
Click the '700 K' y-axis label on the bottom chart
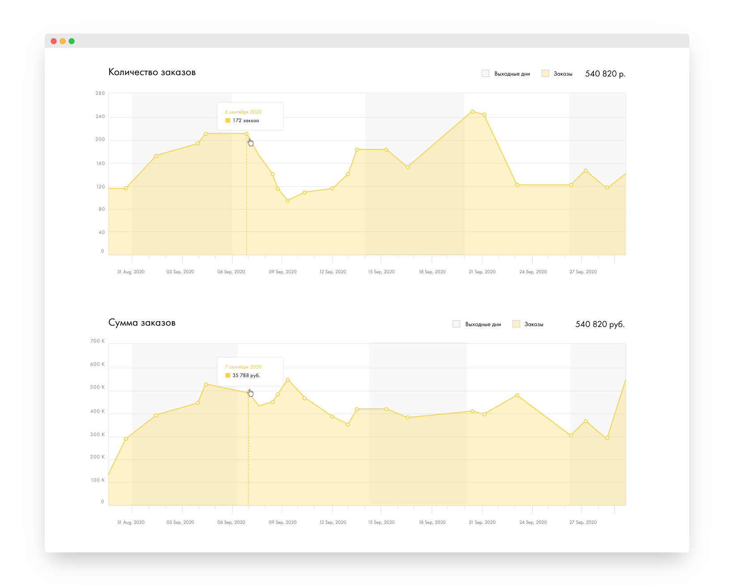tap(98, 341)
